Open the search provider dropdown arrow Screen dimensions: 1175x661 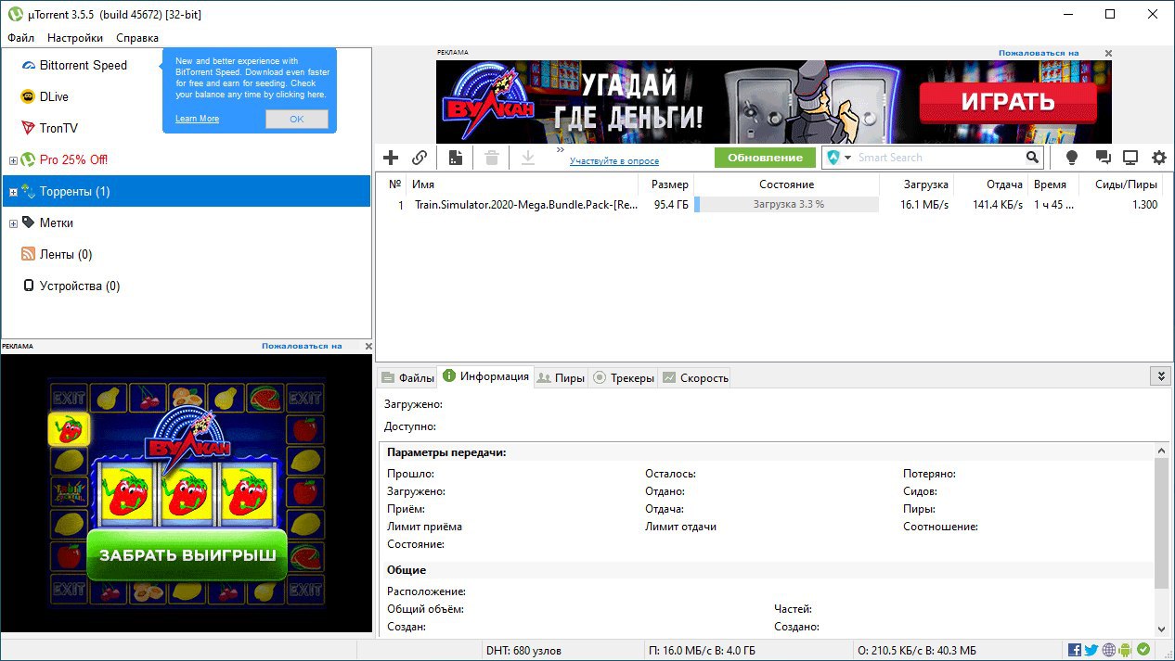[847, 158]
